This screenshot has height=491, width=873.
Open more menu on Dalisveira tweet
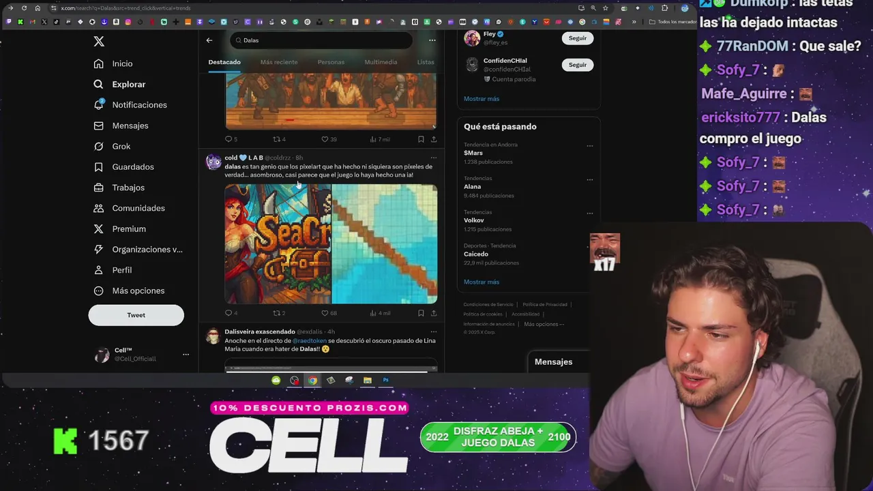[433, 331]
